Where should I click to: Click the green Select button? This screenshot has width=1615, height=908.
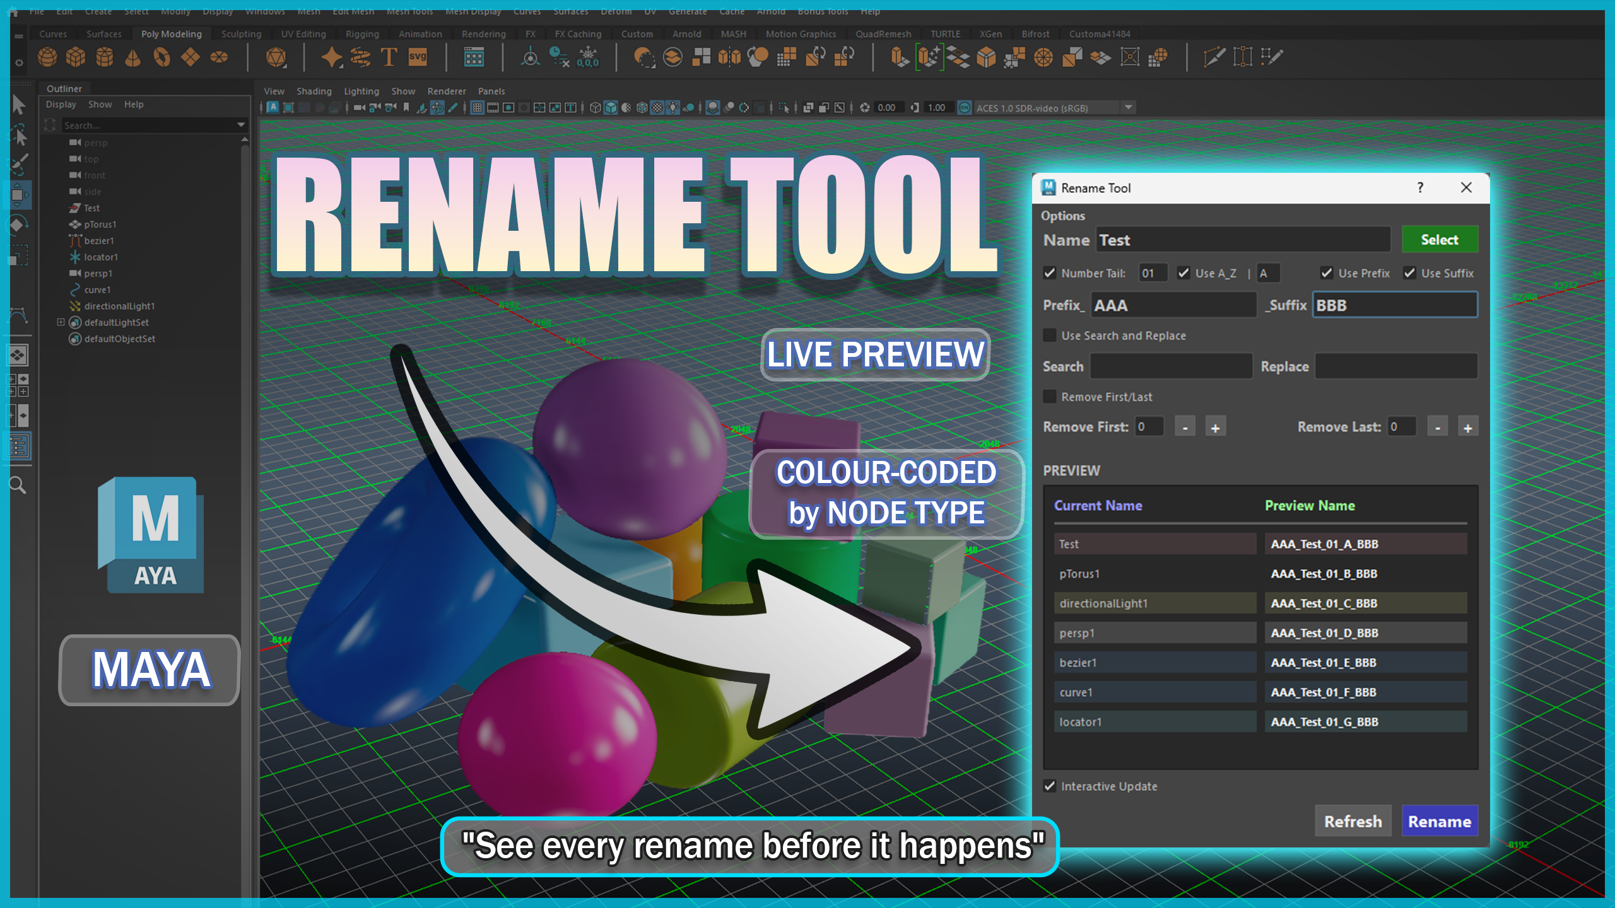[x=1440, y=240]
